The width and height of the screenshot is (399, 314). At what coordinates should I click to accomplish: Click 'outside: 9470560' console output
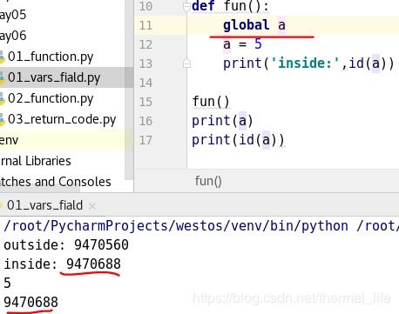66,245
